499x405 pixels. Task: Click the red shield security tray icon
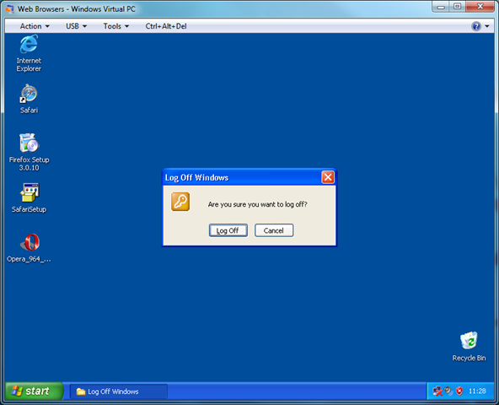(459, 391)
